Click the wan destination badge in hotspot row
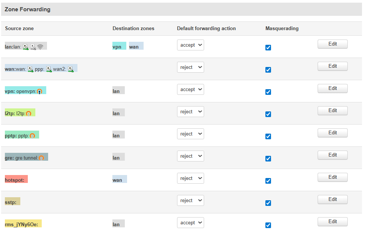365x236 pixels. (120, 179)
